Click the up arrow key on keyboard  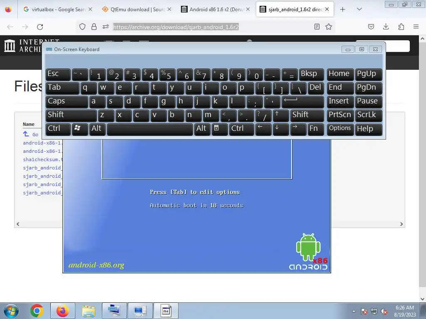coord(281,115)
